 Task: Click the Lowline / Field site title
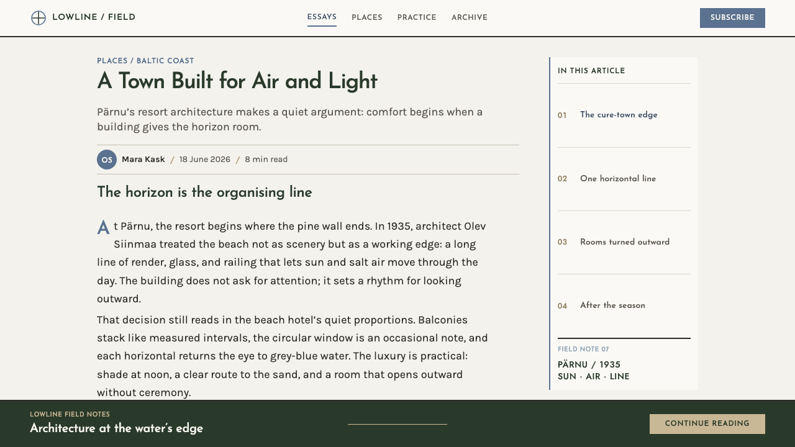coord(94,17)
